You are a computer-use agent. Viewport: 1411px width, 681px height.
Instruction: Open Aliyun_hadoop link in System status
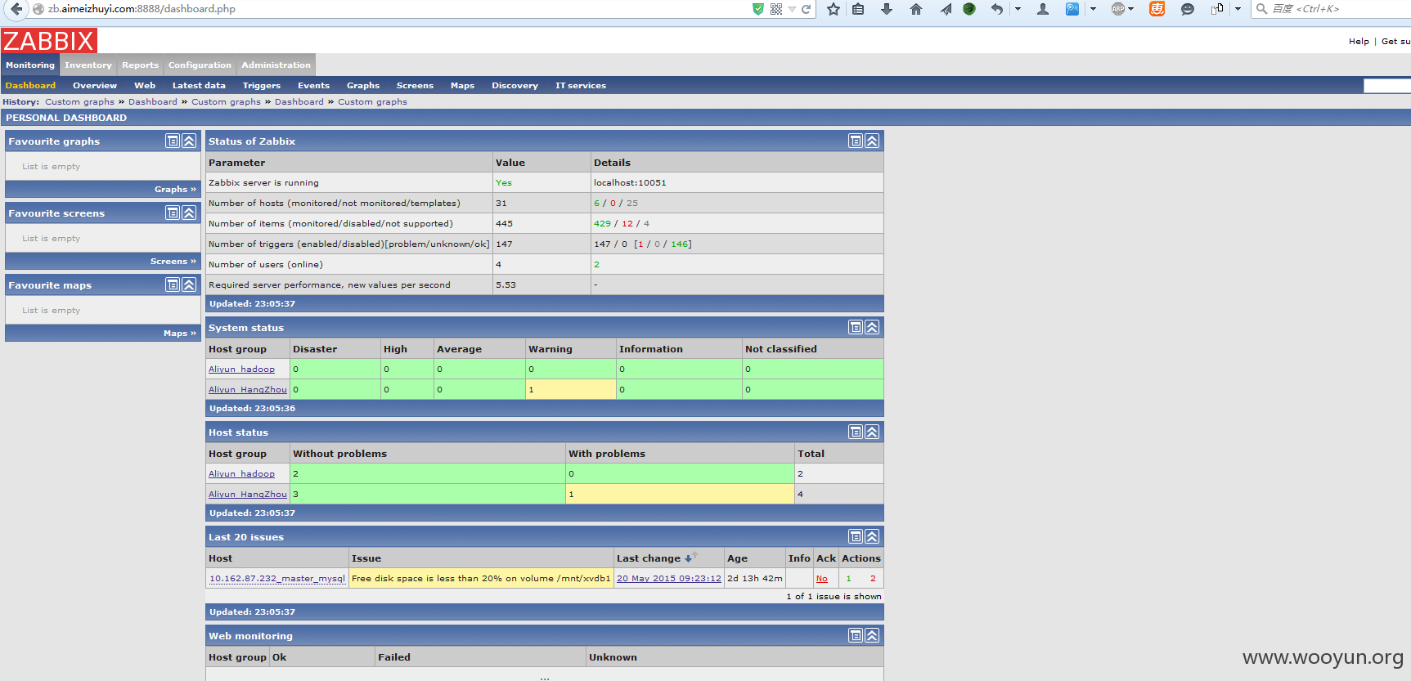[x=241, y=369]
